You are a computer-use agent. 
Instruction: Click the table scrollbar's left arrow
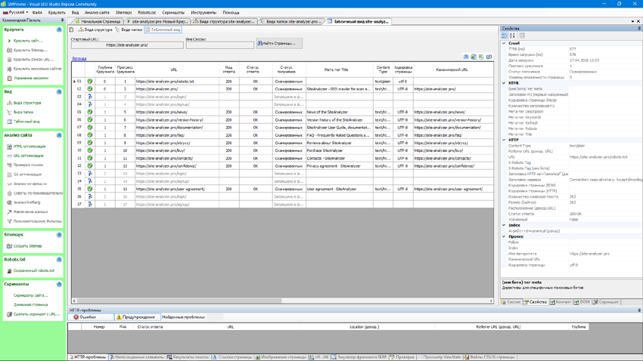pyautogui.click(x=74, y=301)
